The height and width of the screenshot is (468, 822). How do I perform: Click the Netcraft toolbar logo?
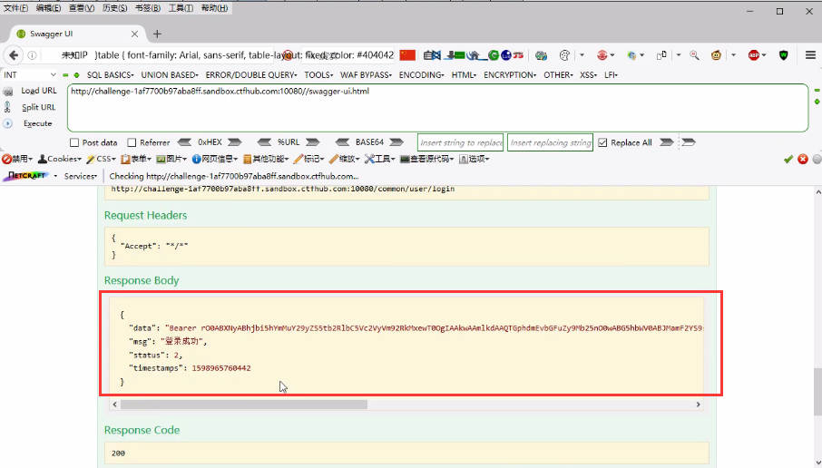[27, 176]
